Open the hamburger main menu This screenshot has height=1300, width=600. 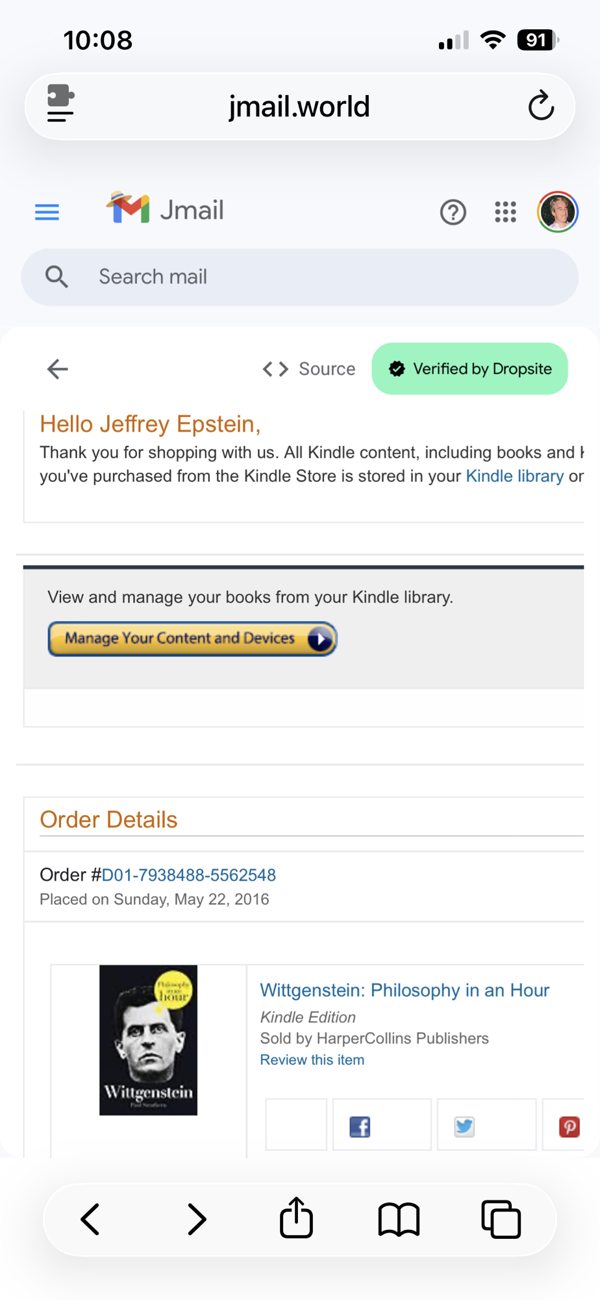(47, 212)
